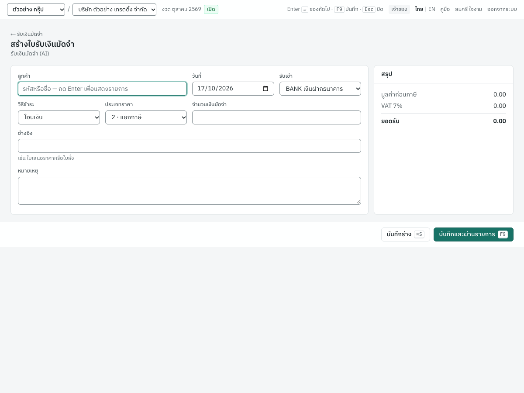The height and width of the screenshot is (393, 524).
Task: Choose a payment method in วิธีชำระ dropdown
Action: click(x=59, y=117)
